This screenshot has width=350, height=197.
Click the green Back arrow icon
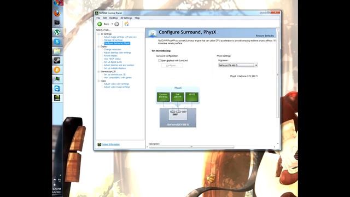click(x=100, y=24)
